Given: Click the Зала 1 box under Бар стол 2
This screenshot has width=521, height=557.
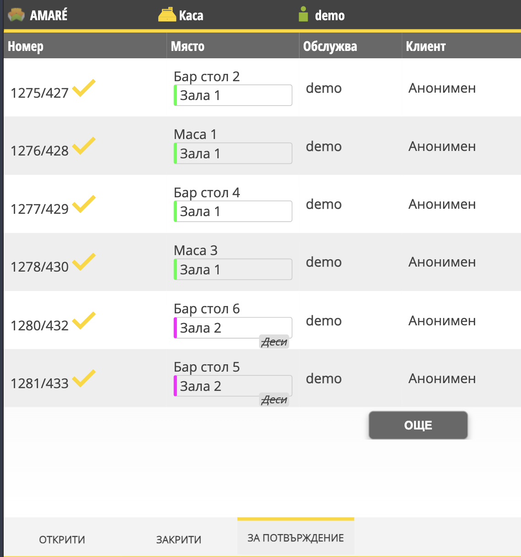Looking at the screenshot, I should tap(233, 95).
